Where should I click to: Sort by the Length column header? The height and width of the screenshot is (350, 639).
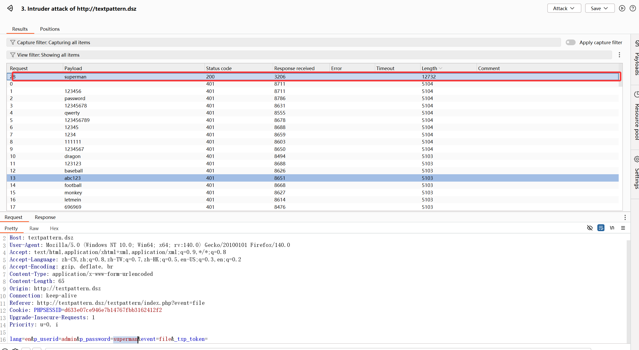point(429,68)
